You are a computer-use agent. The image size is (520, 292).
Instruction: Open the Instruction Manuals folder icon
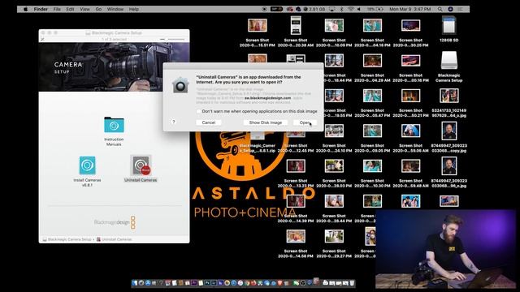[114, 125]
